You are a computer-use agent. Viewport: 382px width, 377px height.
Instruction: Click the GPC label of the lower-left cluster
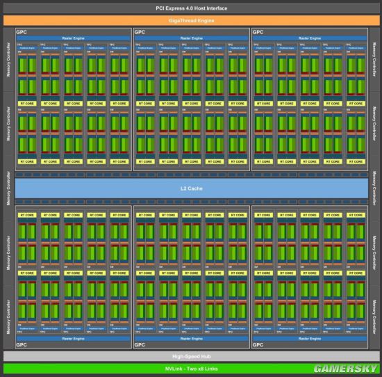point(22,345)
